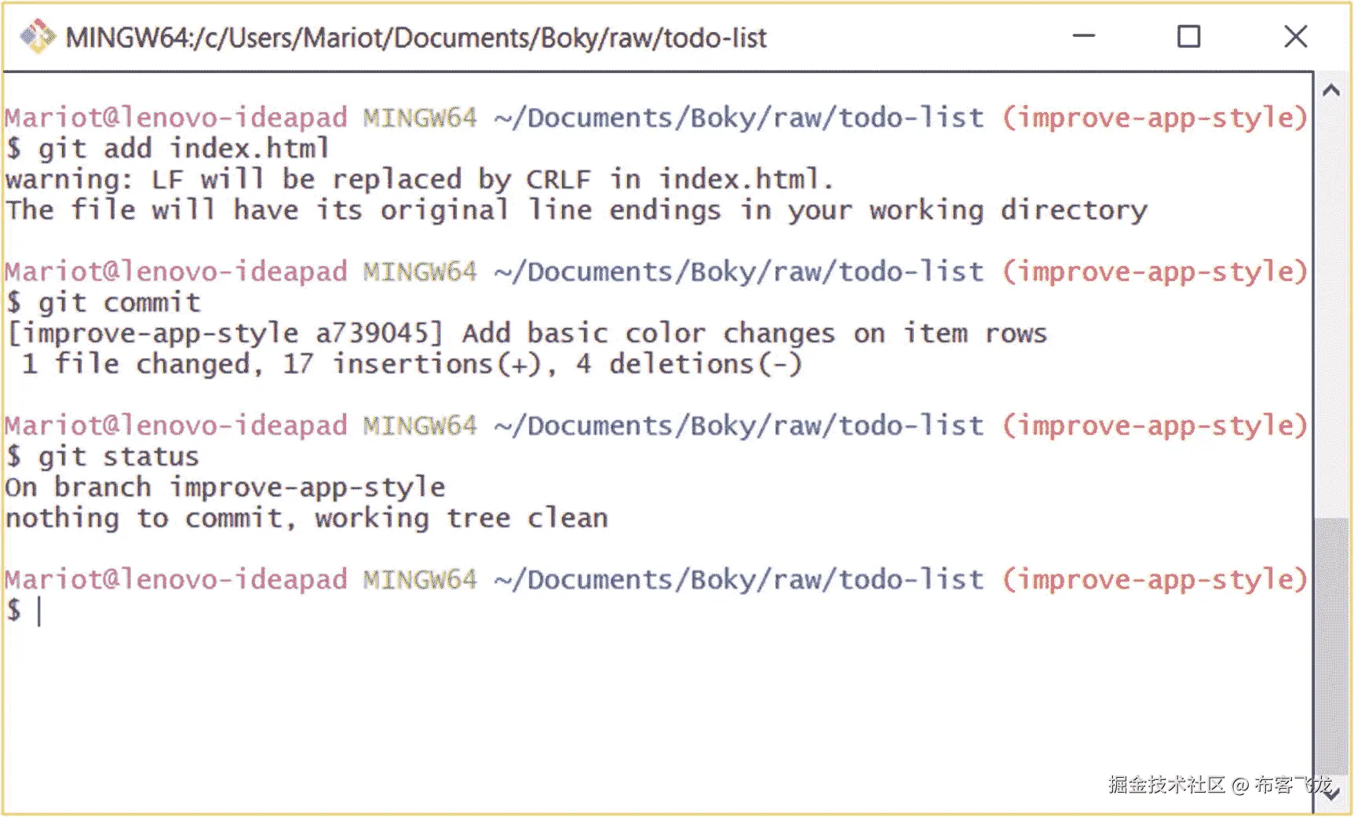1354x817 pixels.
Task: Click the dollar sign prompt next to cursor
Action: click(x=13, y=611)
